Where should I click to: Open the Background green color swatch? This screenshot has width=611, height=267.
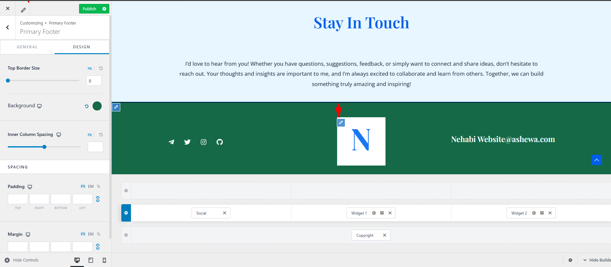(x=97, y=106)
